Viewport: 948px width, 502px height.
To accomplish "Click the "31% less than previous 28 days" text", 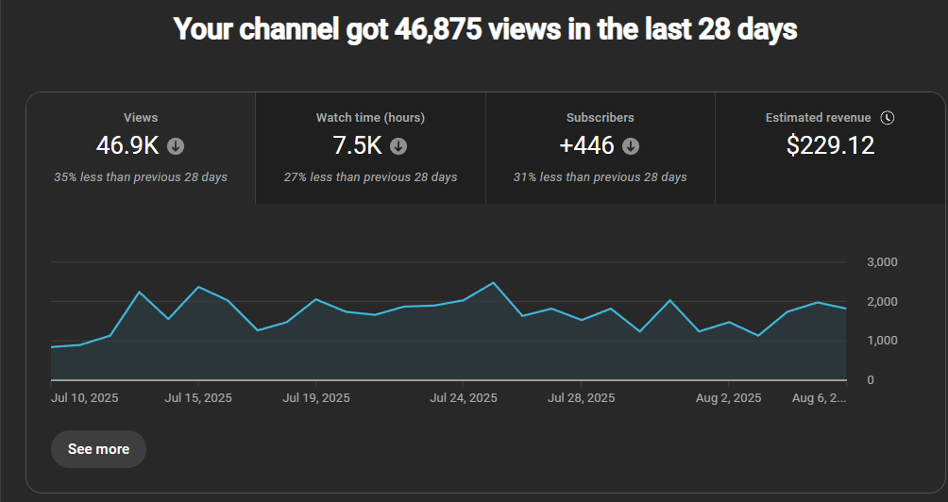I will (x=600, y=177).
